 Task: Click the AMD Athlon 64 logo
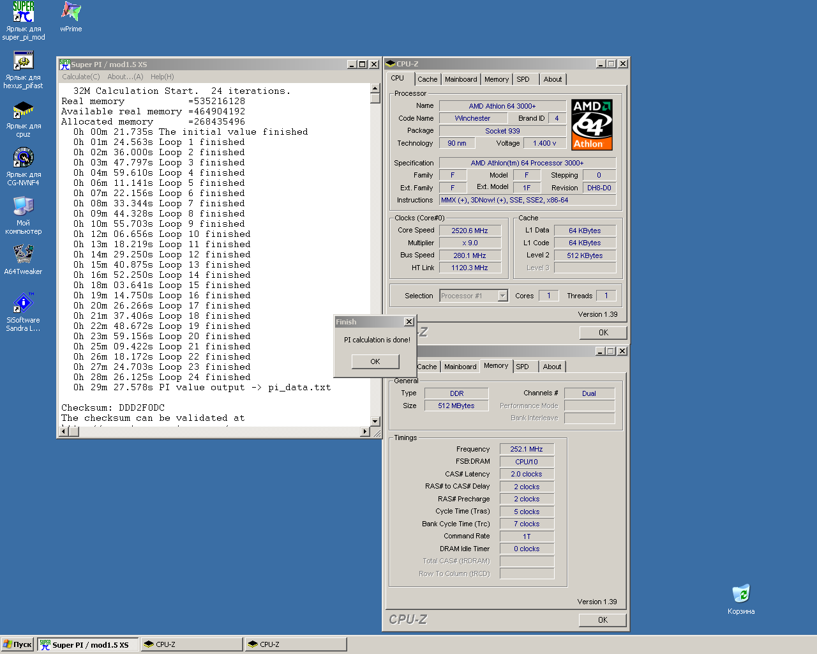click(x=592, y=125)
